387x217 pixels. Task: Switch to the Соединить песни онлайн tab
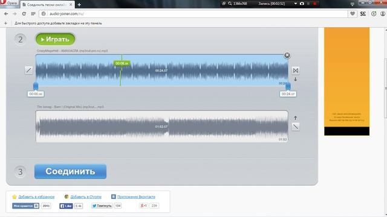pos(47,5)
